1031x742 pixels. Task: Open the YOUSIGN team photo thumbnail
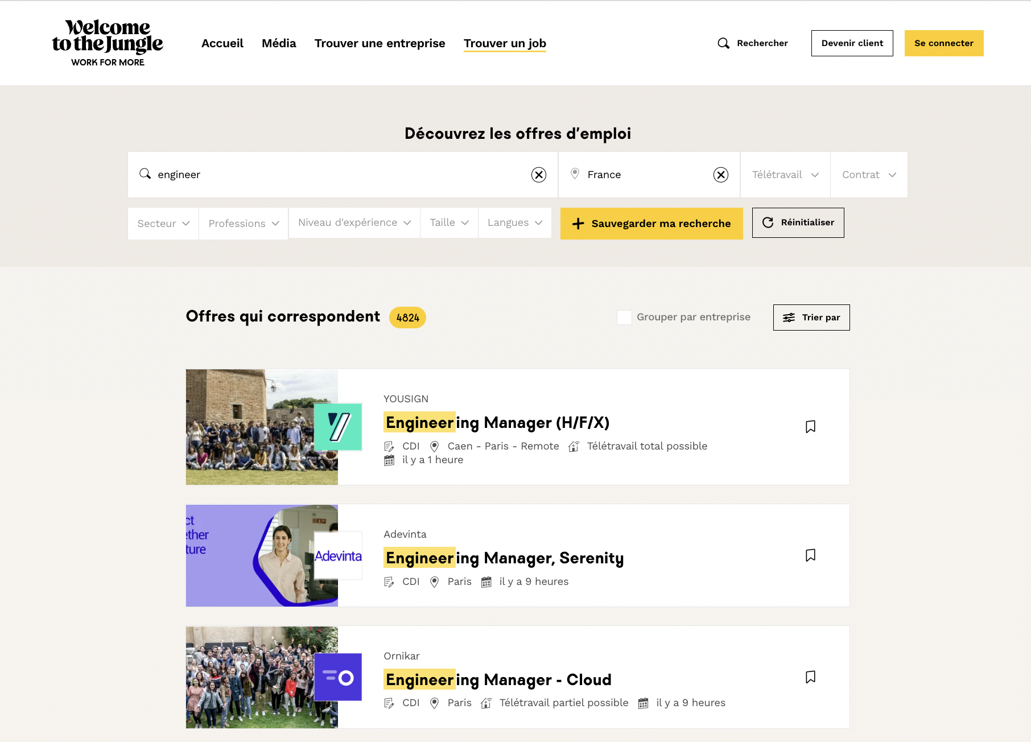click(x=262, y=427)
